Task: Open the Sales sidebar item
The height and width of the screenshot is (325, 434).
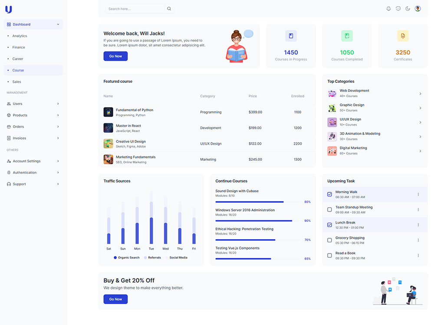Action: pyautogui.click(x=16, y=81)
